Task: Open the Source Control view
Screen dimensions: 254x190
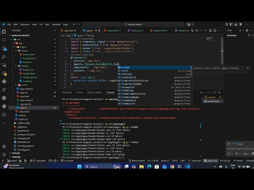Action: click(4, 48)
